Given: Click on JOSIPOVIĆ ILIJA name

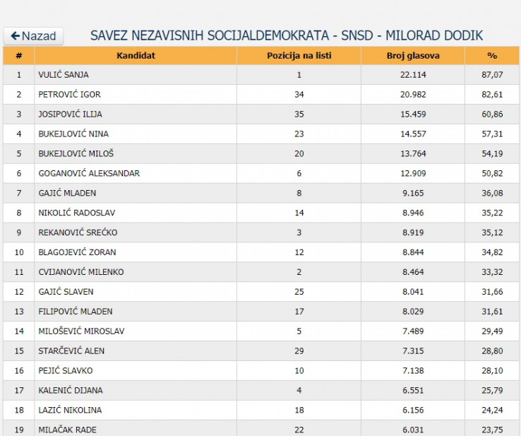Looking at the screenshot, I should pos(69,114).
